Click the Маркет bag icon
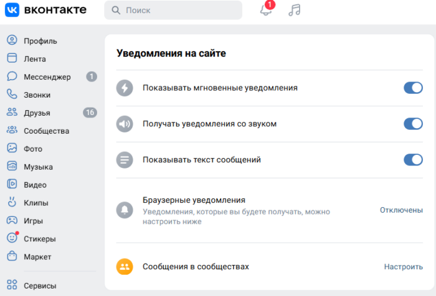This screenshot has width=436, height=296. (12, 256)
